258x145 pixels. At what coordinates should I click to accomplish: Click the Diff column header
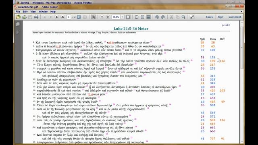click(222, 39)
